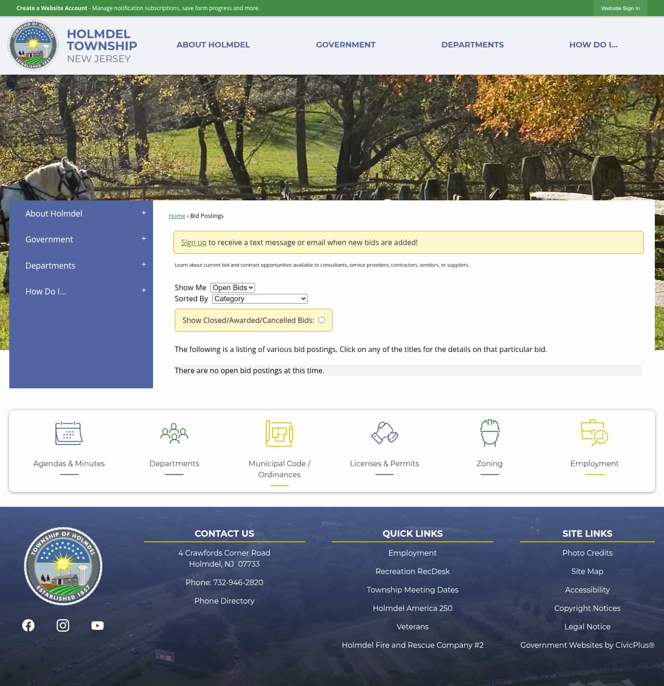This screenshot has width=664, height=686.
Task: Open the Sorted By category dropdown
Action: tap(259, 299)
